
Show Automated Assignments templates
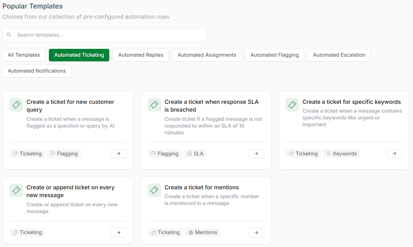(207, 55)
